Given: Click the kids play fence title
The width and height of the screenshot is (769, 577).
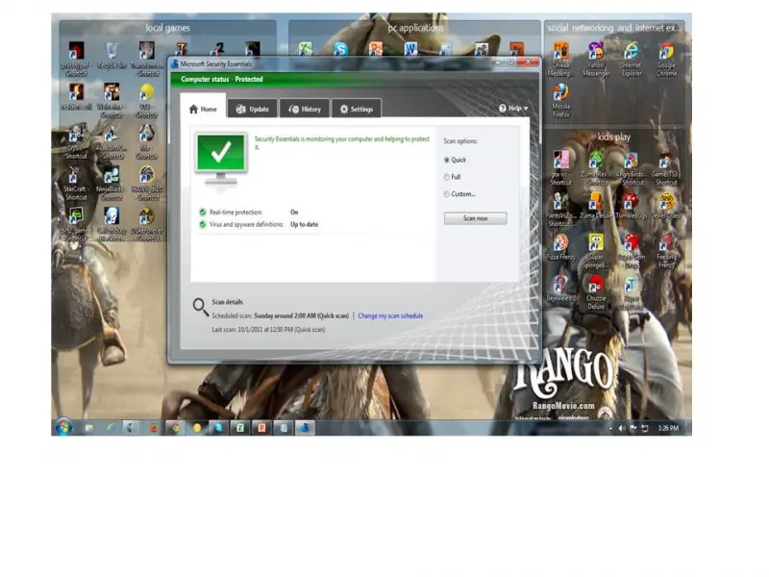Looking at the screenshot, I should tap(613, 137).
